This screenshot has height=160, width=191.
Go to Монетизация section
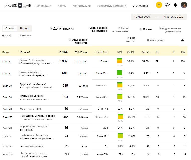[x=82, y=6]
